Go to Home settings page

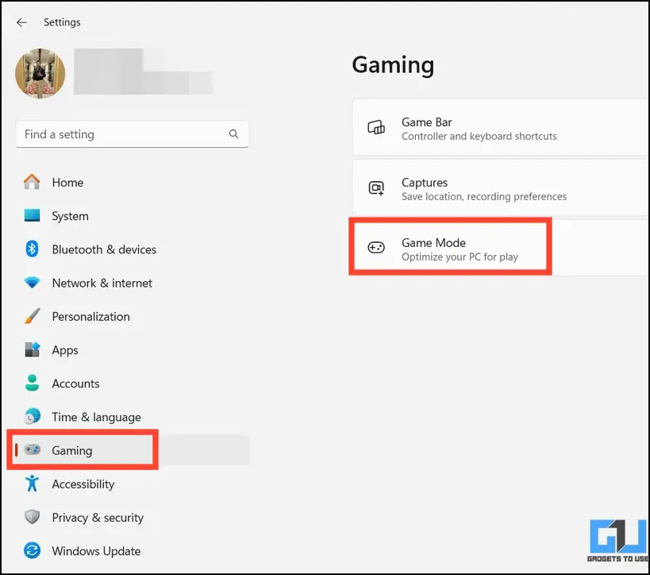tap(133, 182)
